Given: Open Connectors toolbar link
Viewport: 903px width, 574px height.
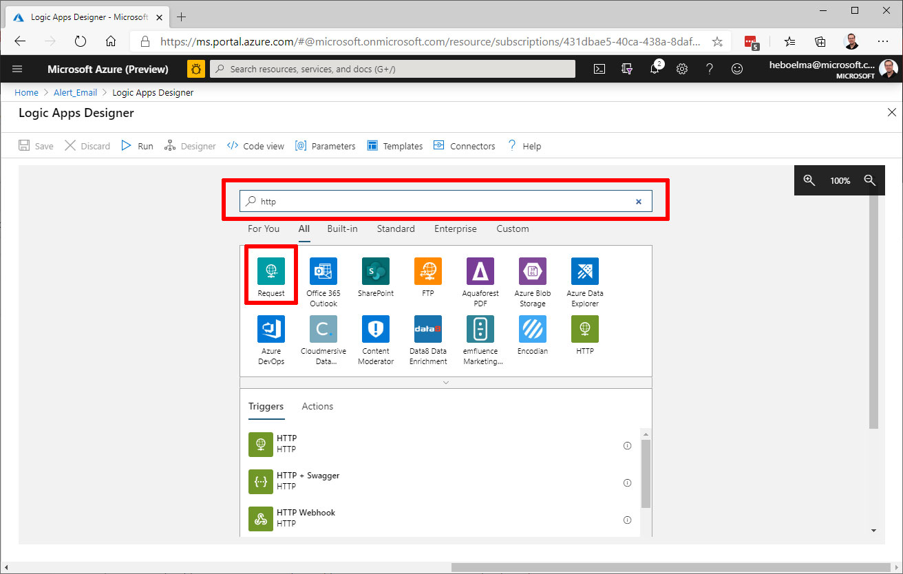Looking at the screenshot, I should 465,146.
